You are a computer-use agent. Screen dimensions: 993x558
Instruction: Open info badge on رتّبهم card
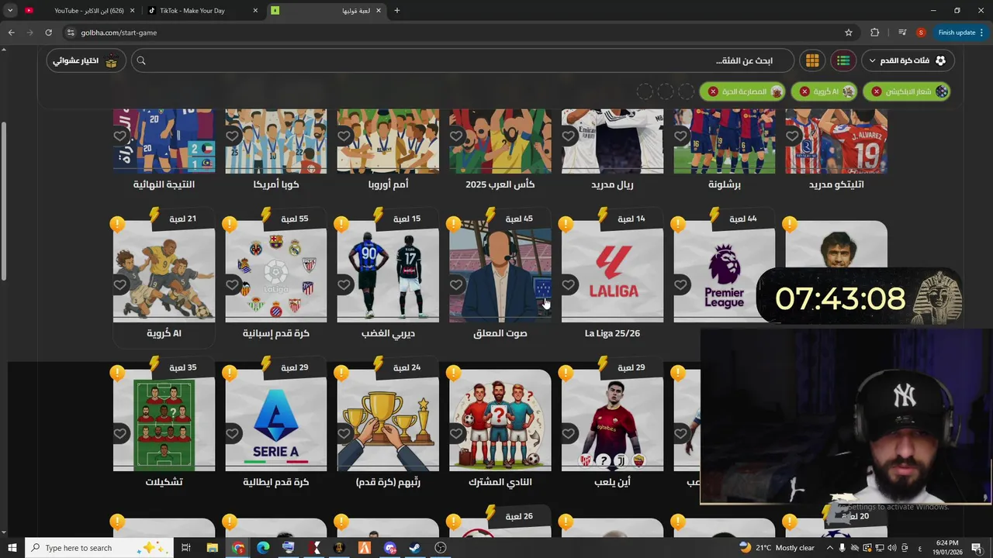pos(341,374)
